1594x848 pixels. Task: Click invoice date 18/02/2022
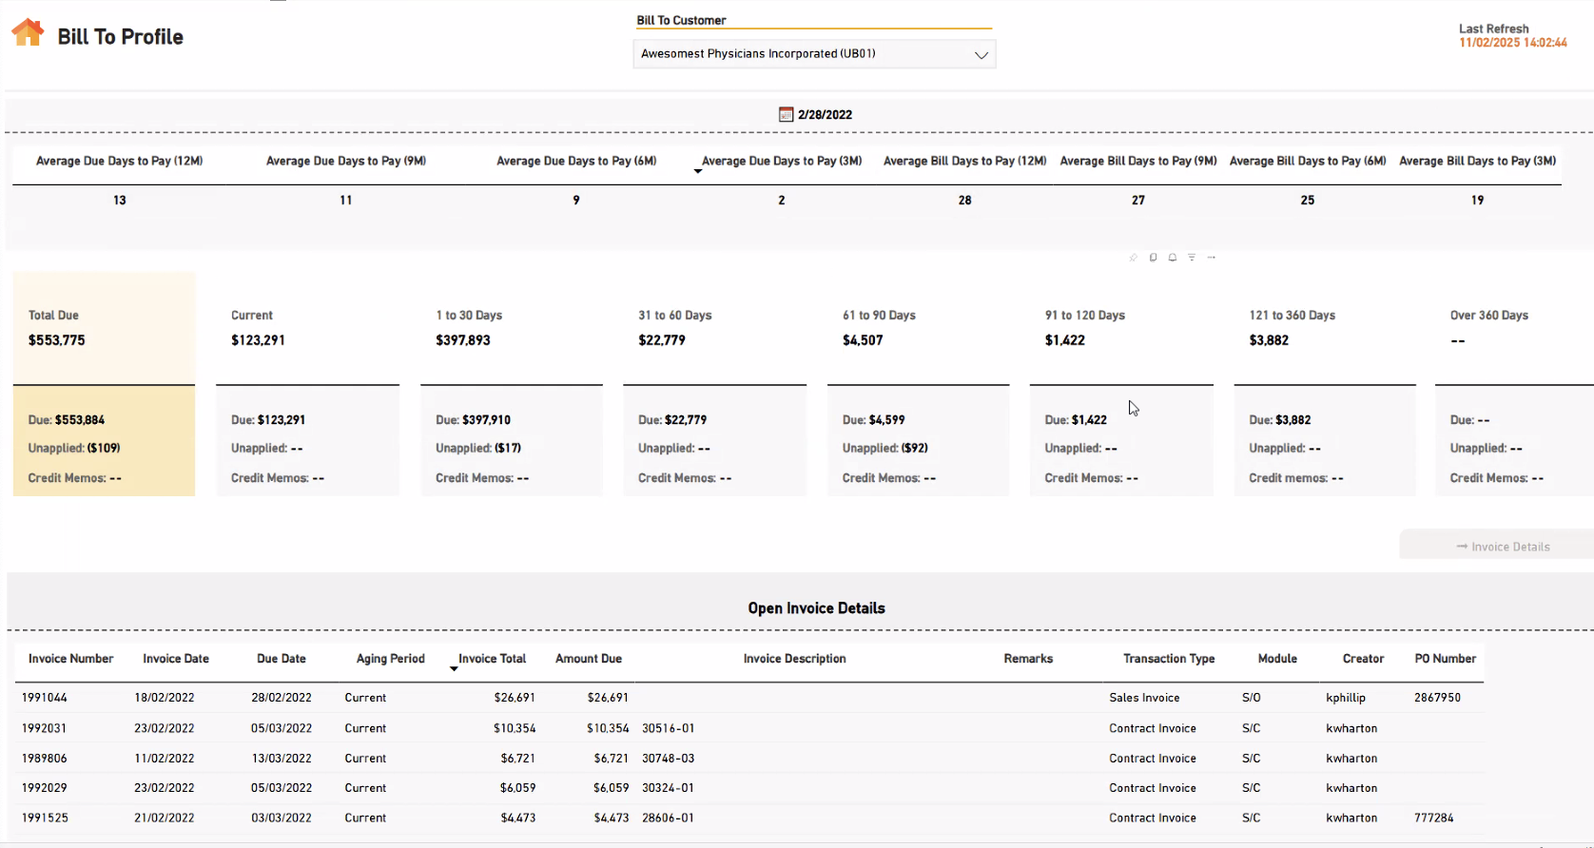[x=165, y=698]
